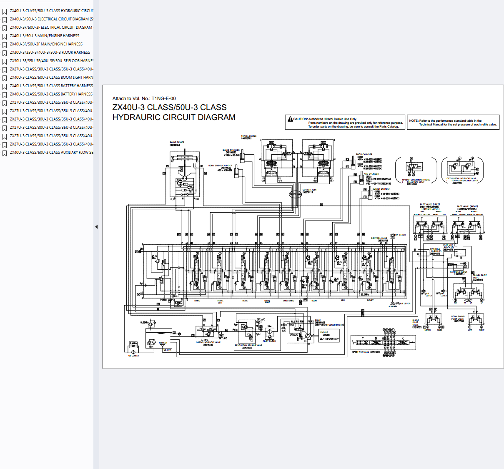
Task: Click the CENTER JOINT label
Action: (310, 190)
